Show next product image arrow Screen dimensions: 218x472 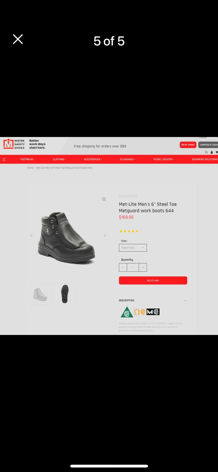(x=105, y=236)
